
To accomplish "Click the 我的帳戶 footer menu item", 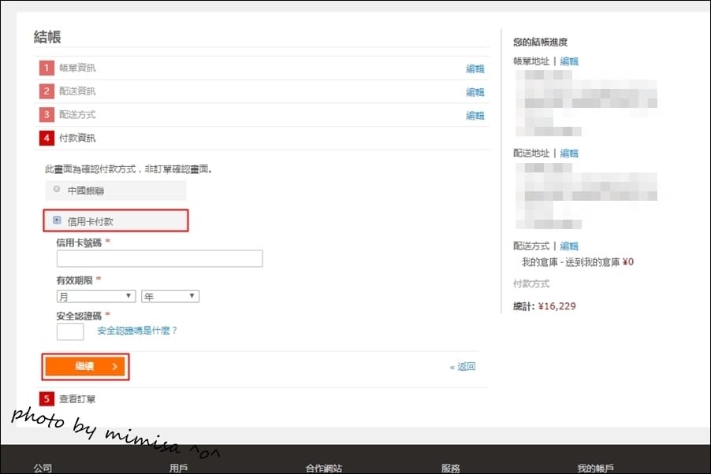I will coord(594,466).
